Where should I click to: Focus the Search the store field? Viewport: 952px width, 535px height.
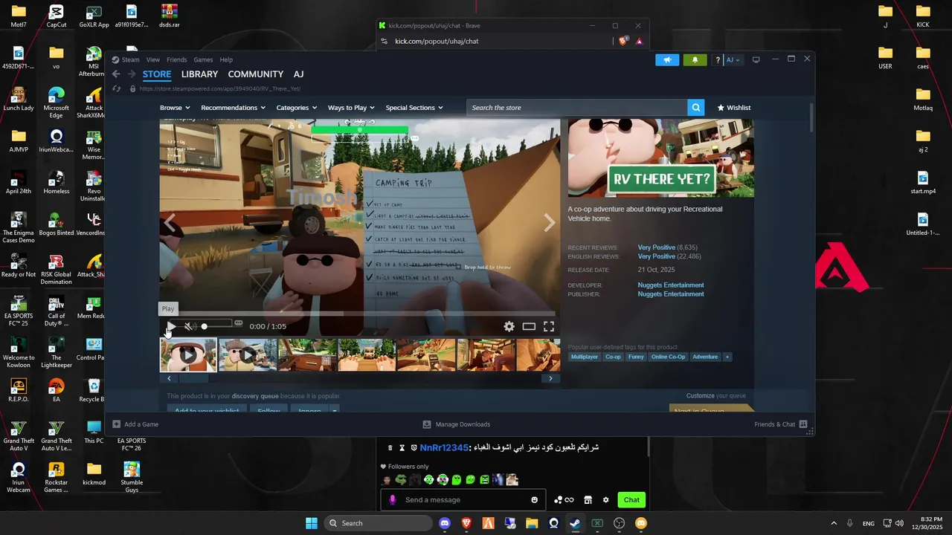(577, 108)
